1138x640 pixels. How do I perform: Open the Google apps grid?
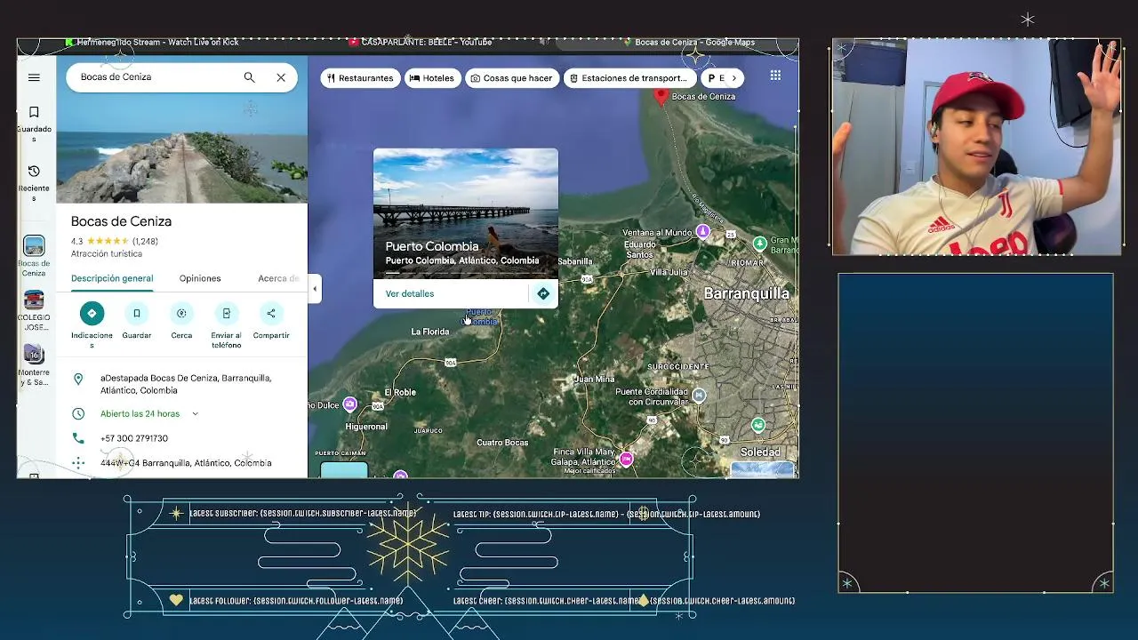(x=775, y=76)
